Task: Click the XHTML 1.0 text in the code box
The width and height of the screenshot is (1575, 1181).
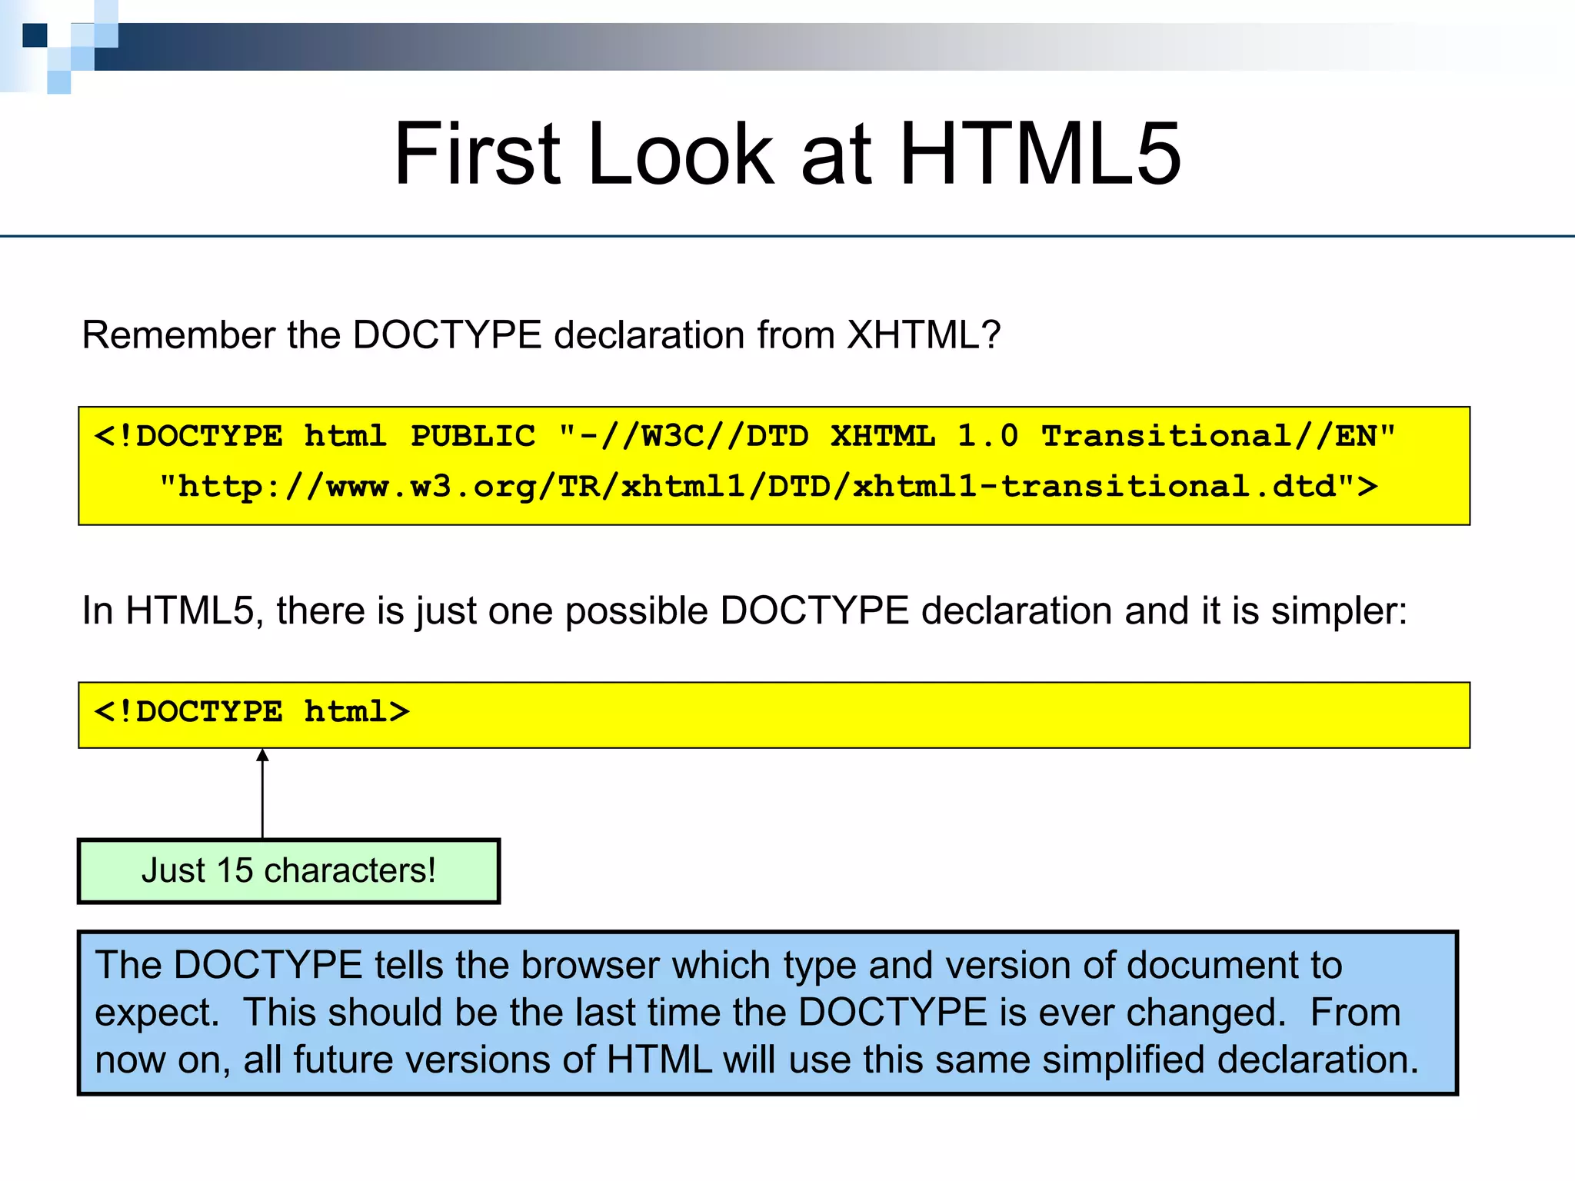Action: click(924, 436)
